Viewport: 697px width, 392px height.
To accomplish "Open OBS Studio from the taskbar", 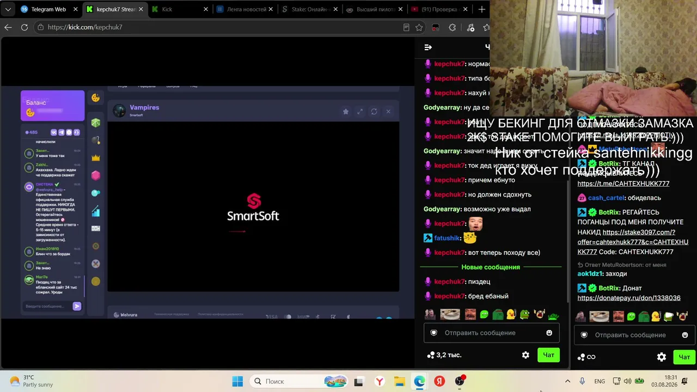I will coord(460,381).
